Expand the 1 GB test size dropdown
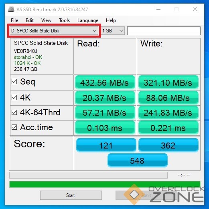 [x=113, y=31]
